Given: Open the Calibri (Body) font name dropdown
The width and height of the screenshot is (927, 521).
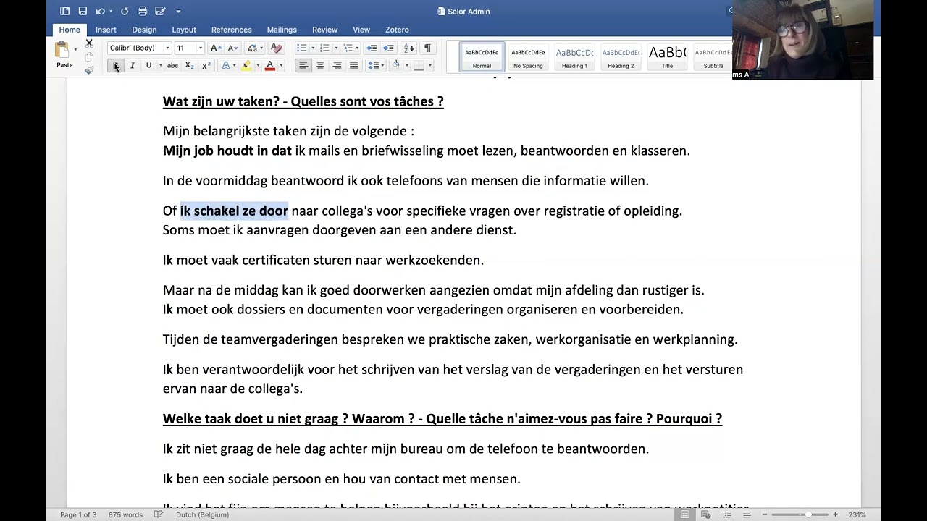Looking at the screenshot, I should pyautogui.click(x=167, y=48).
